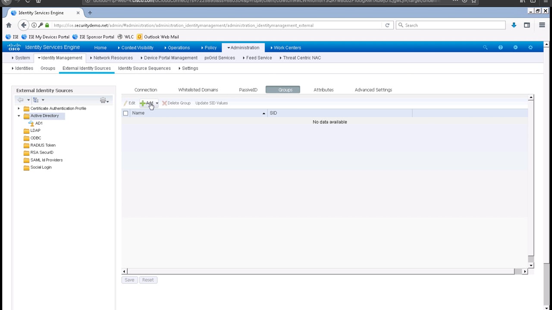552x310 pixels.
Task: Open the External Identity Sources gear menu
Action: [104, 100]
